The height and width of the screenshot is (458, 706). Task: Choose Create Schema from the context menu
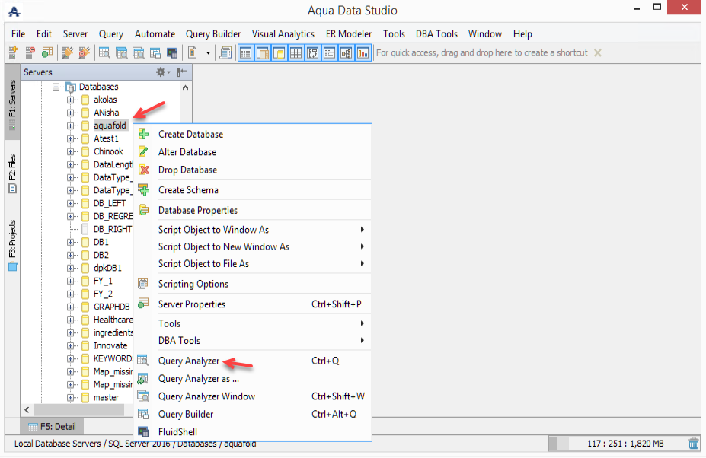click(253, 190)
